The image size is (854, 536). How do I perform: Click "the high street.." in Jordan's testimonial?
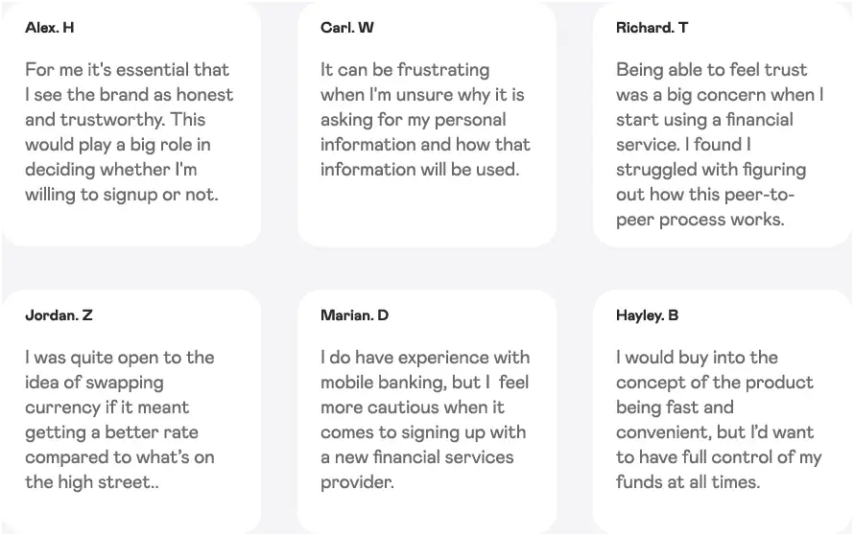tap(92, 482)
